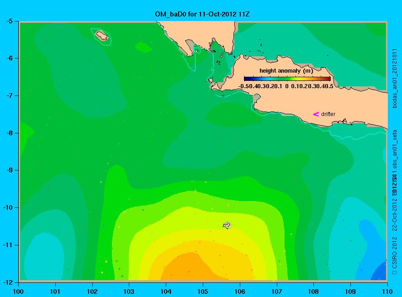Click the x-axis tick label '103'
Image resolution: width=402 pixels, height=297 pixels.
[129, 292]
